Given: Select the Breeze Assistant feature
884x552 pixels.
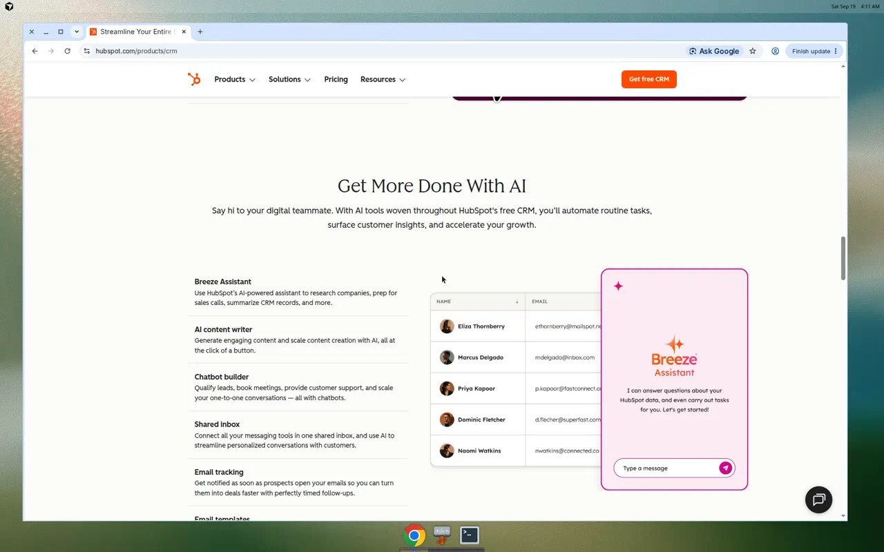Looking at the screenshot, I should tap(298, 292).
